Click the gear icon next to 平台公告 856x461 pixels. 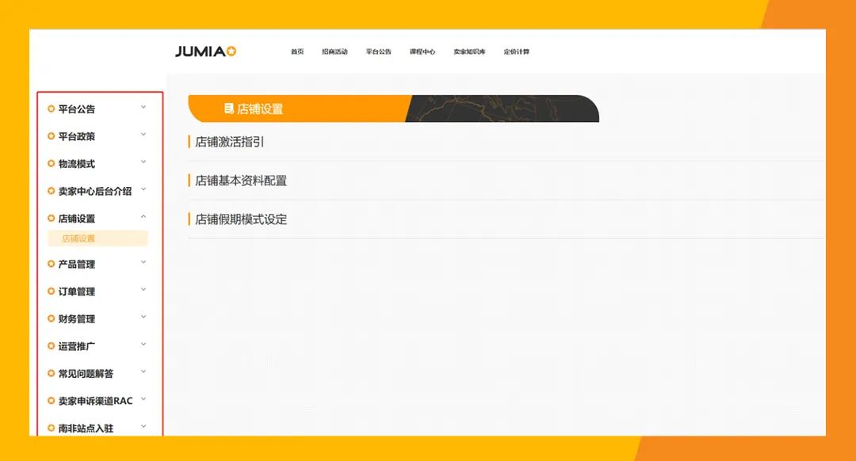click(51, 109)
